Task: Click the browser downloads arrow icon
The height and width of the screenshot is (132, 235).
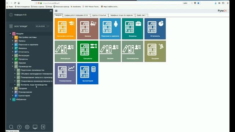Action: tap(216, 3)
